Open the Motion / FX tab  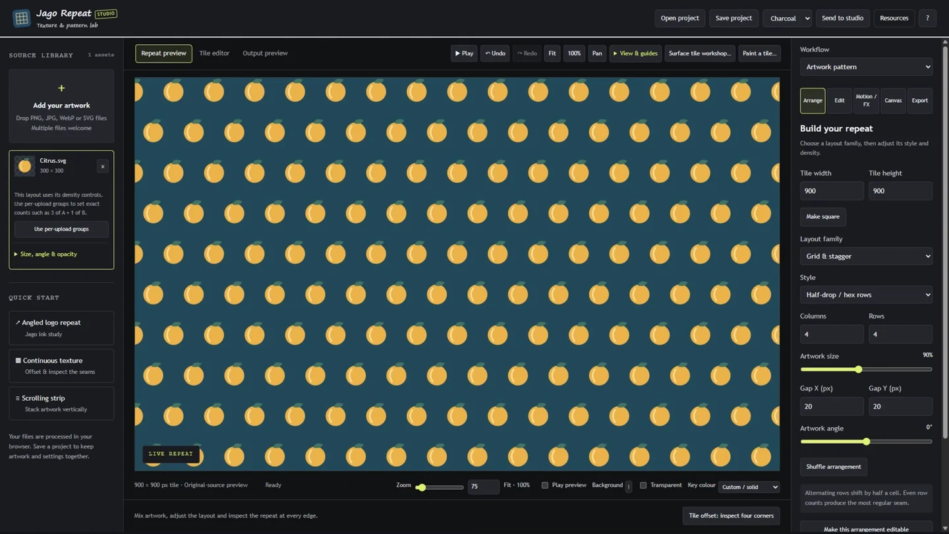click(866, 101)
